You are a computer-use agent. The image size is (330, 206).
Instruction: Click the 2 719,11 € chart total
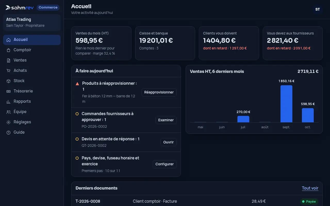pos(308,72)
